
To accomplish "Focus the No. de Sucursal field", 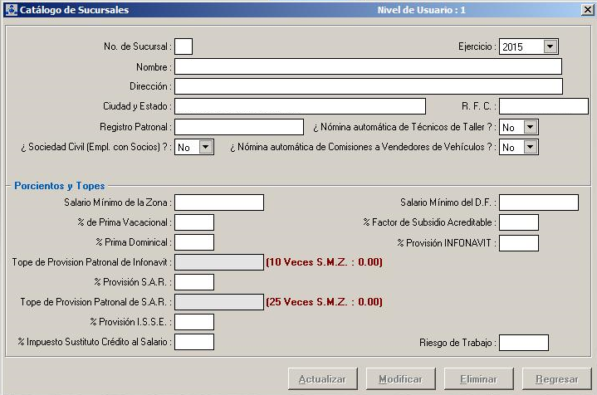I will click(184, 46).
